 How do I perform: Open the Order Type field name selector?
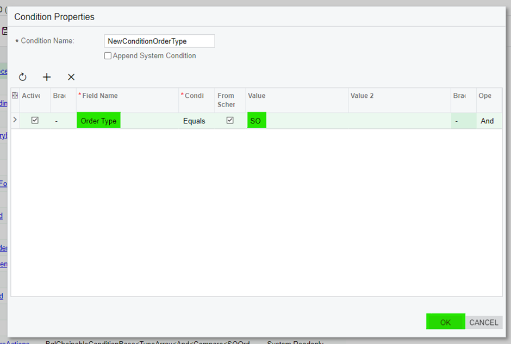click(98, 121)
